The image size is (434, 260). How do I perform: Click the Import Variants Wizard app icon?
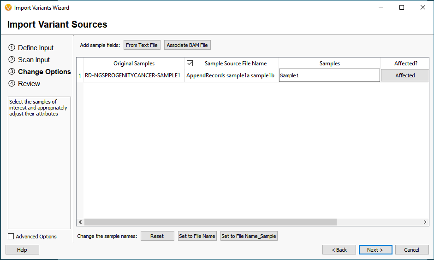(x=8, y=7)
